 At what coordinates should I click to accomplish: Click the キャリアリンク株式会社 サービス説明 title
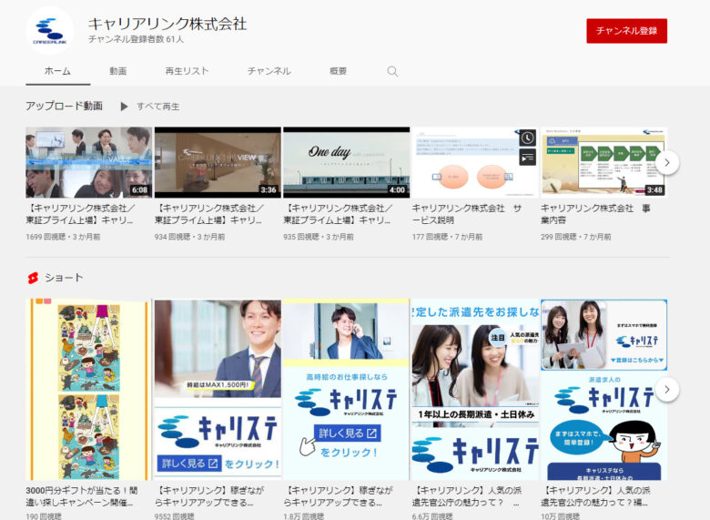click(x=467, y=214)
